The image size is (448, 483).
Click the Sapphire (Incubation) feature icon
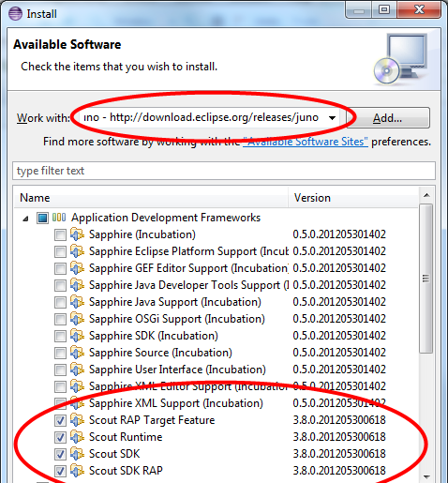coord(77,234)
